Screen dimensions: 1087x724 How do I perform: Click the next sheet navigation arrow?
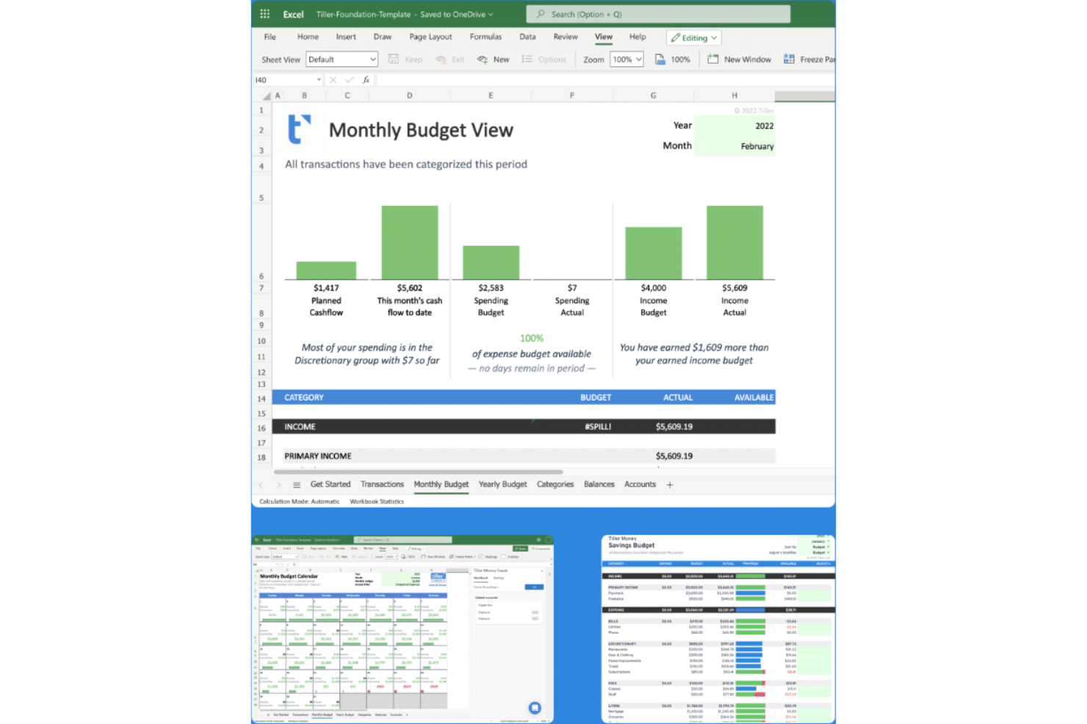pyautogui.click(x=278, y=484)
